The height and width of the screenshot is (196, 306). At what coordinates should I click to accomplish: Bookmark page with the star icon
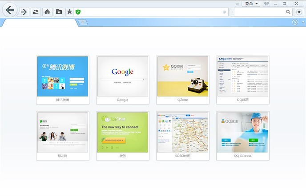tap(69, 12)
